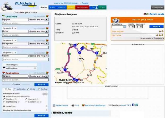Click the ViaMichelin logo
This screenshot has height=118, width=165.
[25, 4]
